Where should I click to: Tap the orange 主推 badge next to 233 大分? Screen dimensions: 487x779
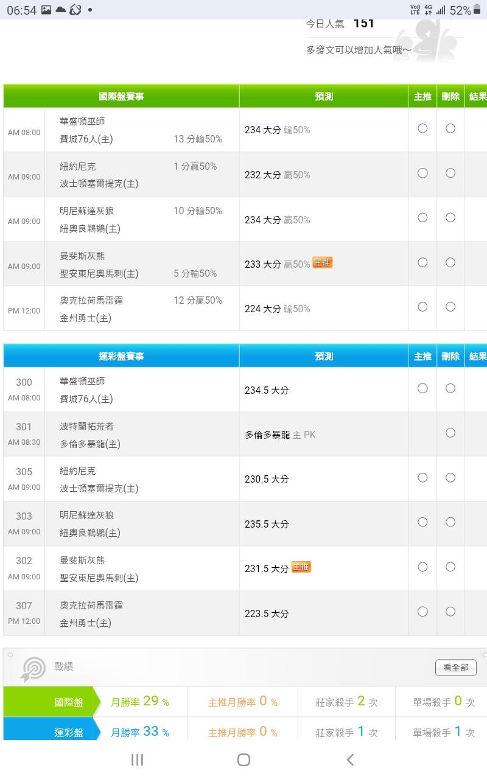(x=323, y=263)
